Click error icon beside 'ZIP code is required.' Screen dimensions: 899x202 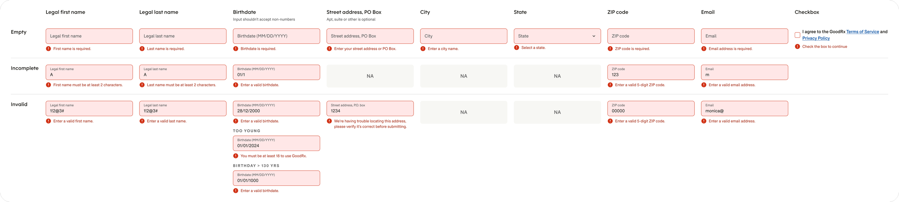pos(610,49)
